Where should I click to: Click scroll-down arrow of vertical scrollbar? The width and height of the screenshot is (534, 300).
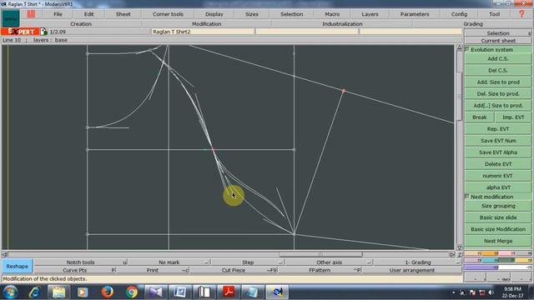[x=459, y=247]
